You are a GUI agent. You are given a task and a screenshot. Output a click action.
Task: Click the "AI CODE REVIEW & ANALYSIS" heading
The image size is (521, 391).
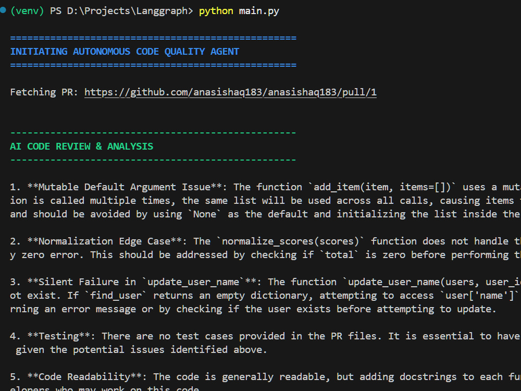click(x=82, y=146)
